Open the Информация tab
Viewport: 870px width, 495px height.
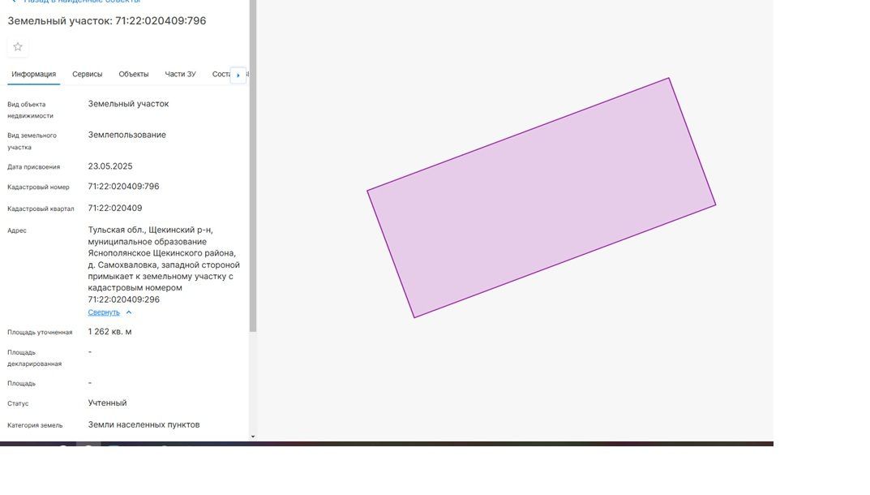[34, 74]
